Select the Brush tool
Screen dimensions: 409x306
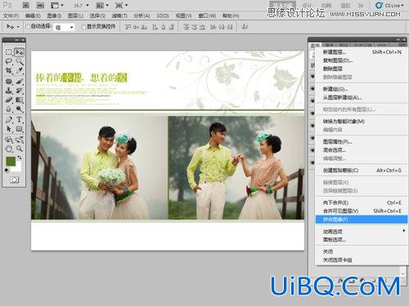19,82
